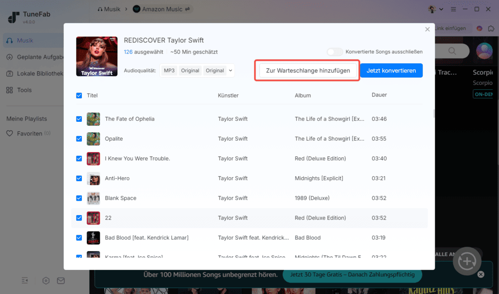
Task: Uncheck the Opalite checkbox
Action: [x=79, y=139]
